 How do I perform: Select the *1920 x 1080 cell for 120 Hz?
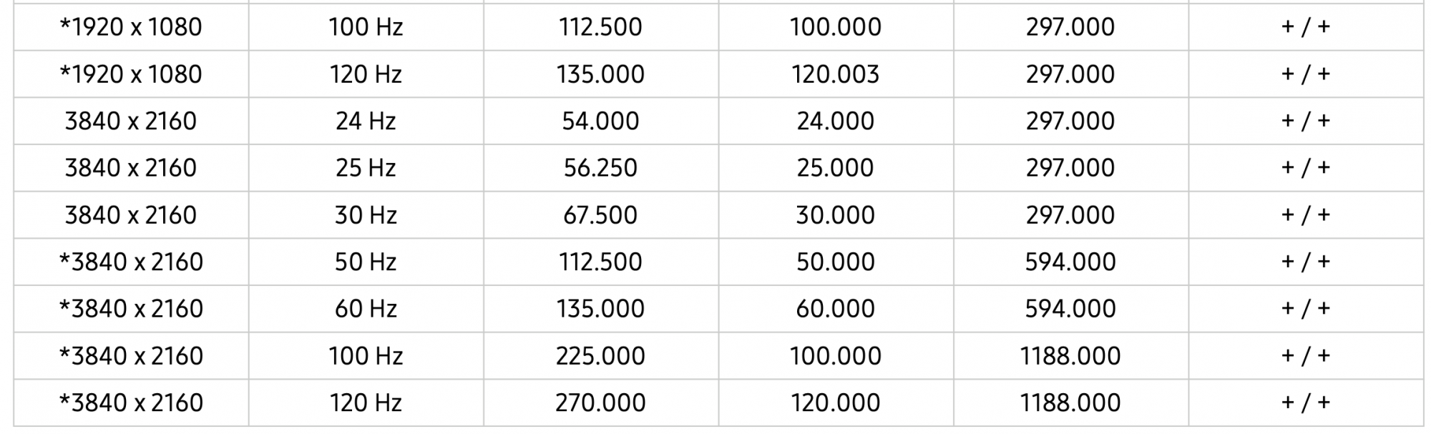(x=131, y=74)
